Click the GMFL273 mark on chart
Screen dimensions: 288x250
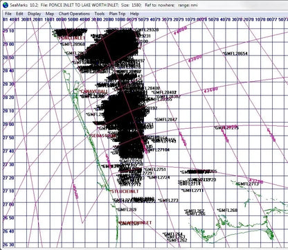168,200
